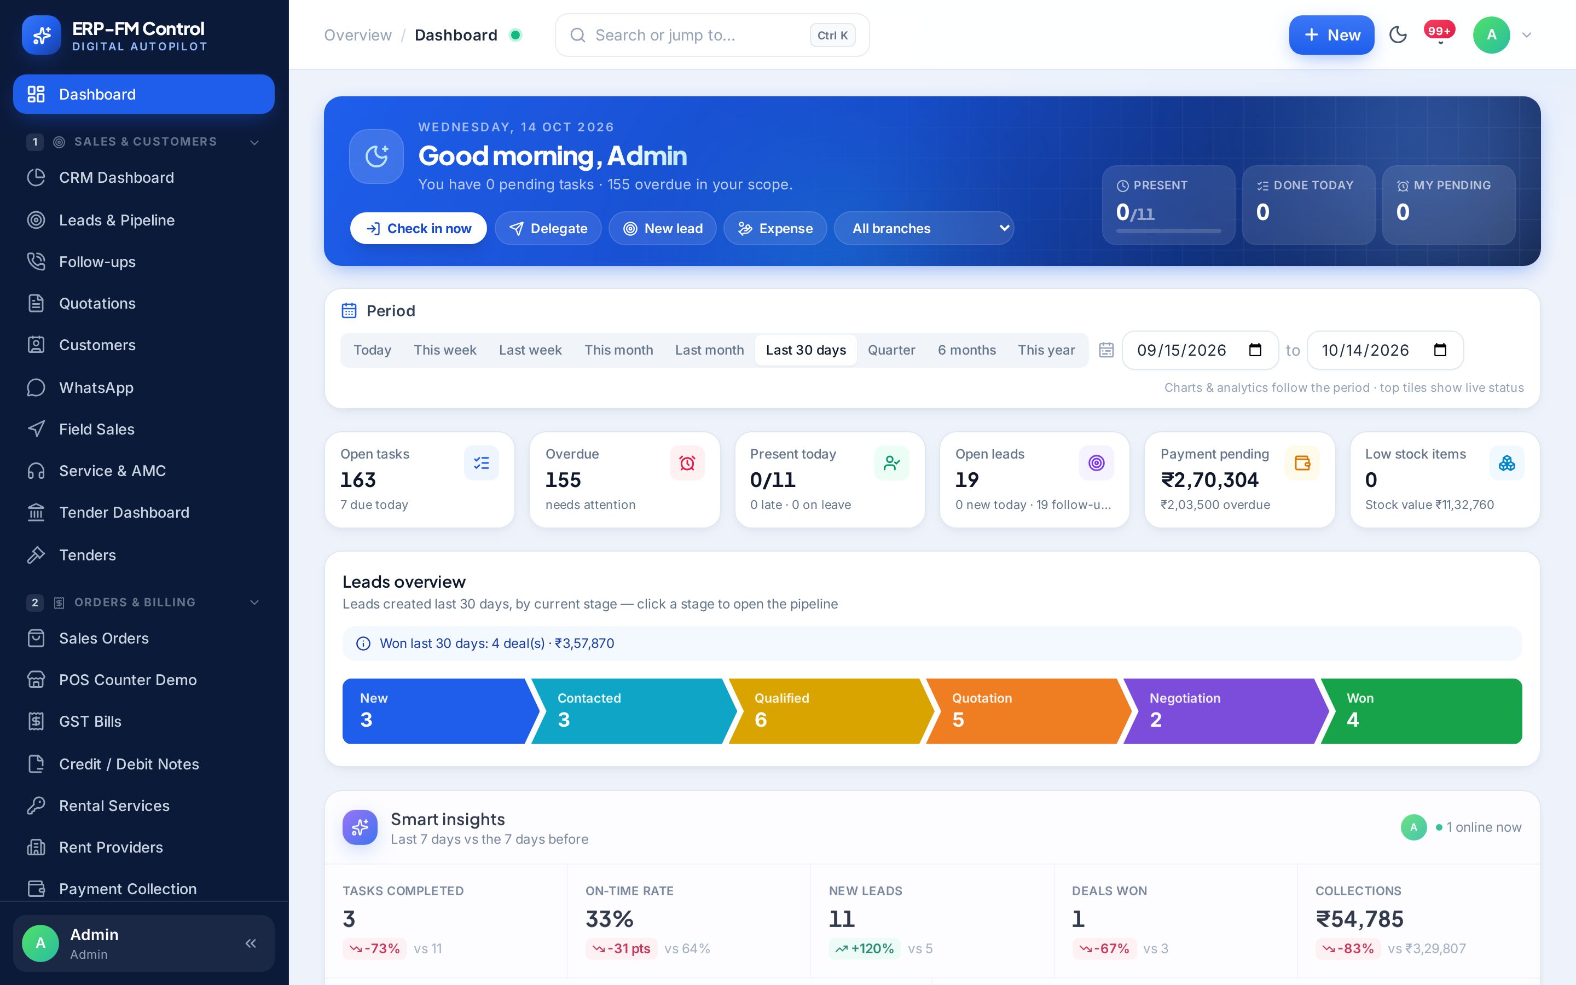Image resolution: width=1576 pixels, height=985 pixels.
Task: Select This week period
Action: click(x=445, y=350)
